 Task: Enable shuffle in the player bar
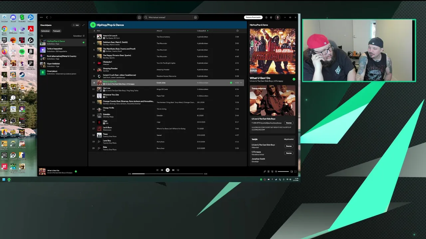click(x=157, y=170)
